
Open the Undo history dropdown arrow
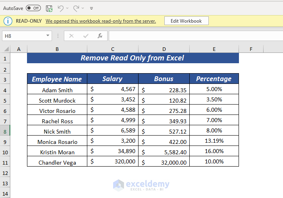click(x=67, y=8)
